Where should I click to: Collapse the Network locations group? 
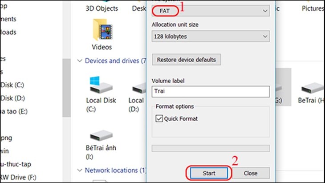click(x=80, y=170)
